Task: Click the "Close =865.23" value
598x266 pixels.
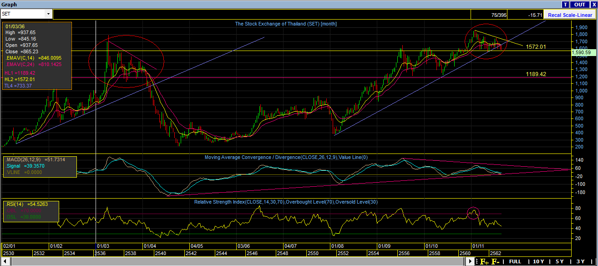Action: pos(21,51)
